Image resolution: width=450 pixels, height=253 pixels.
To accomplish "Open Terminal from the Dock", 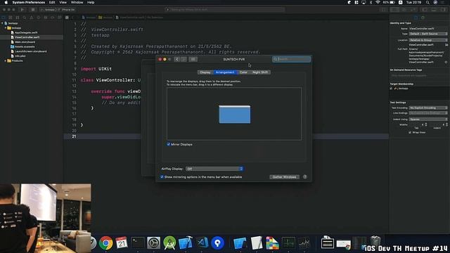I will (x=138, y=243).
